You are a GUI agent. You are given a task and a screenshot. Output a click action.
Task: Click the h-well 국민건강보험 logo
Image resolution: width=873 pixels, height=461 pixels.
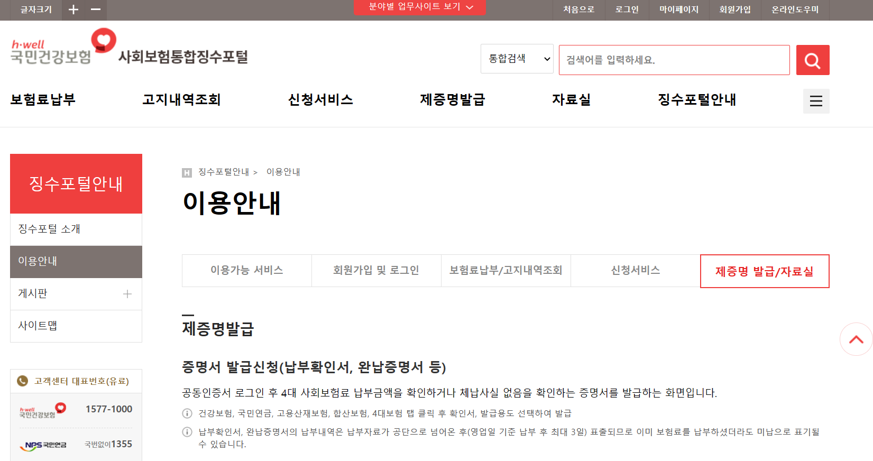(x=63, y=47)
